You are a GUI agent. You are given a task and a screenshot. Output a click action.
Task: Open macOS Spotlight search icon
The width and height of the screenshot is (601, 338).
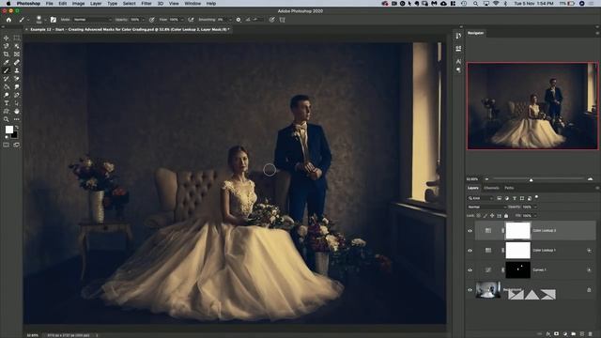[475, 4]
